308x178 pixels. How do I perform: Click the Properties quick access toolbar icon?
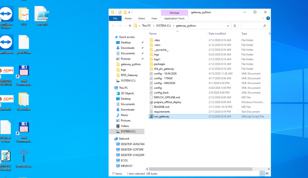coord(120,12)
